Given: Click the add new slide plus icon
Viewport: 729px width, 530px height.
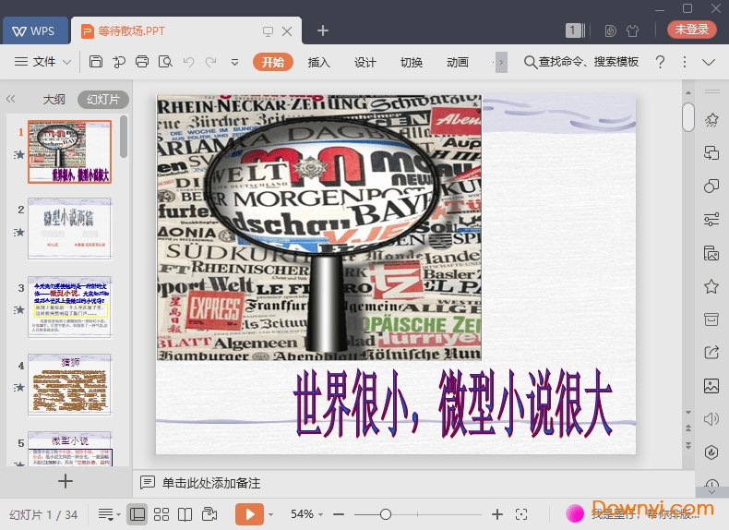Looking at the screenshot, I should click(66, 481).
